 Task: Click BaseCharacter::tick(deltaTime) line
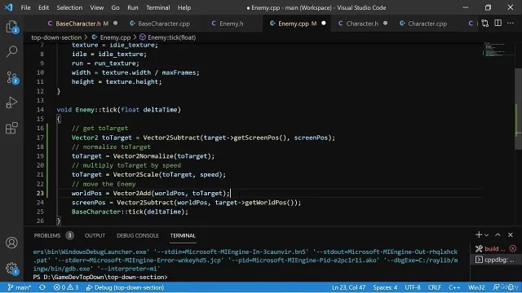click(x=130, y=212)
